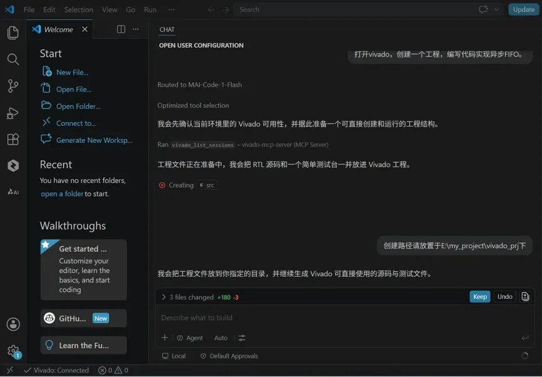Open the Manage gear icon with badge

pos(14,351)
